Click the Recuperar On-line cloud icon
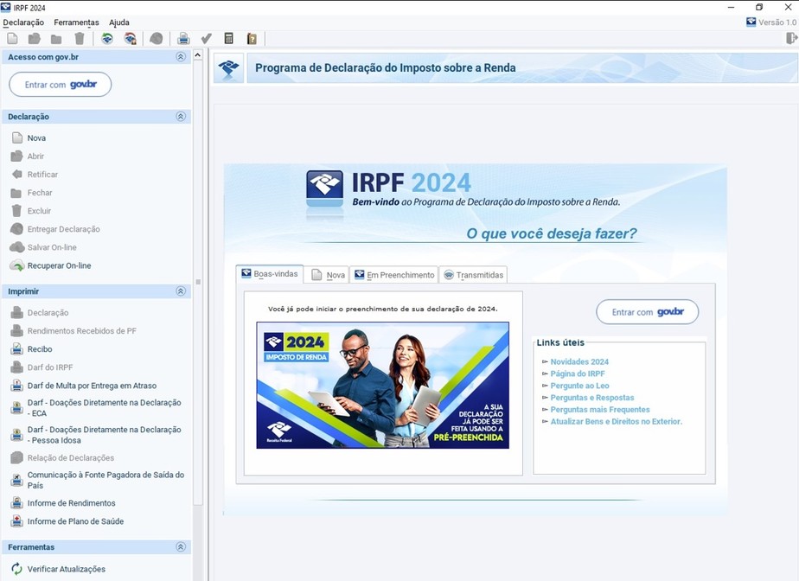Viewport: 799px width, 581px height. pos(16,265)
